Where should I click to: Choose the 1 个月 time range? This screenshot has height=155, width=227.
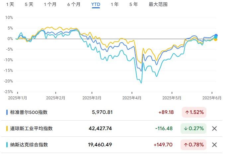tap(50, 5)
